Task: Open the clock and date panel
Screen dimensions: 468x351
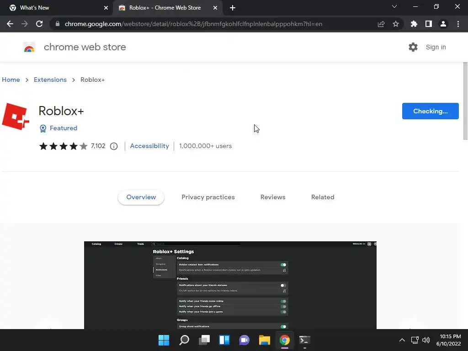Action: click(x=449, y=340)
